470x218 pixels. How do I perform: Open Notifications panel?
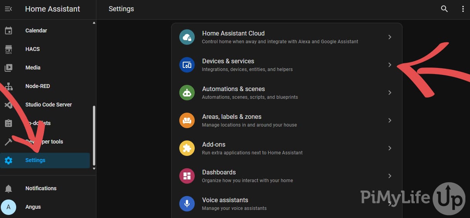pyautogui.click(x=41, y=188)
